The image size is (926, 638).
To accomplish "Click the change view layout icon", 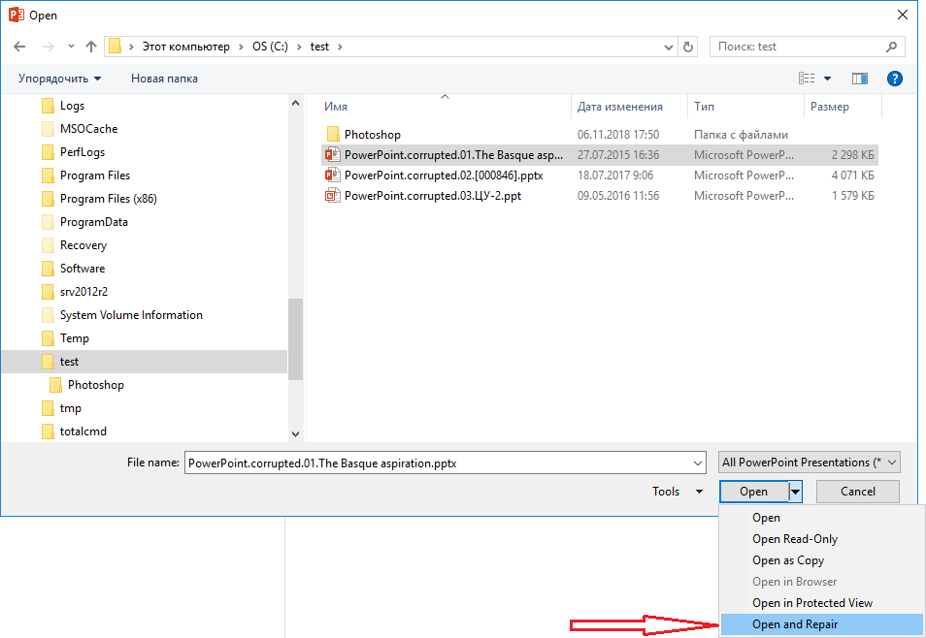I will 807,79.
